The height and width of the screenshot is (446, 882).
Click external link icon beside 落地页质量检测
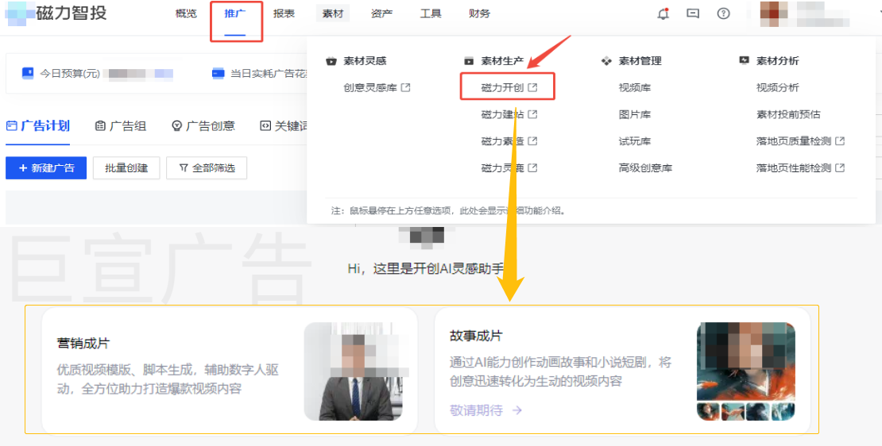[x=840, y=141]
